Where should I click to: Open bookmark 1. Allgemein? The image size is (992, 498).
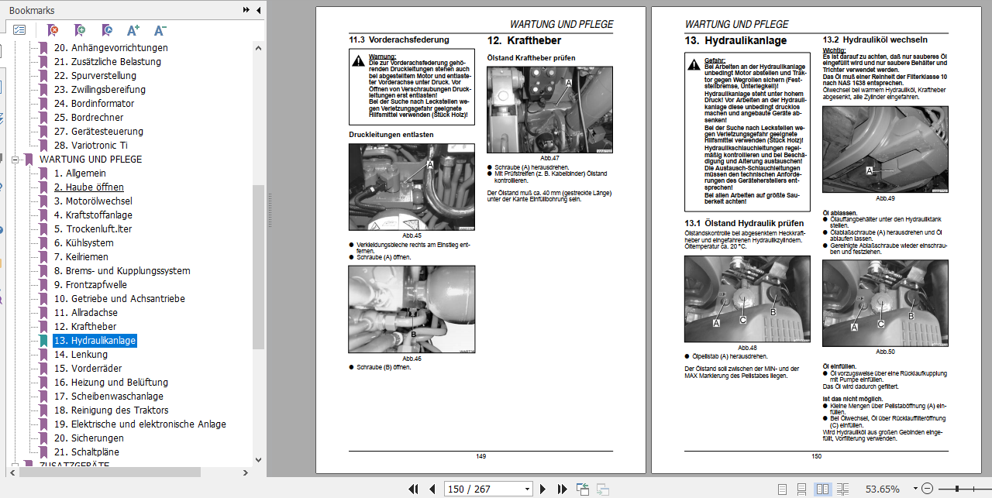click(80, 173)
